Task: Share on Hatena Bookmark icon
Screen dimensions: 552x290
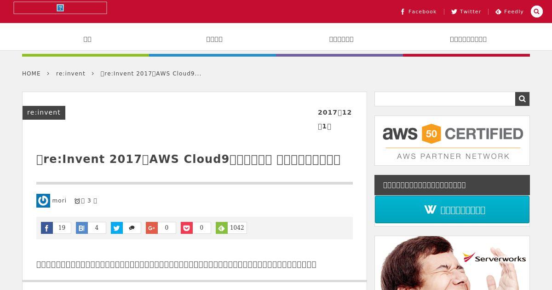Action: pyautogui.click(x=82, y=228)
